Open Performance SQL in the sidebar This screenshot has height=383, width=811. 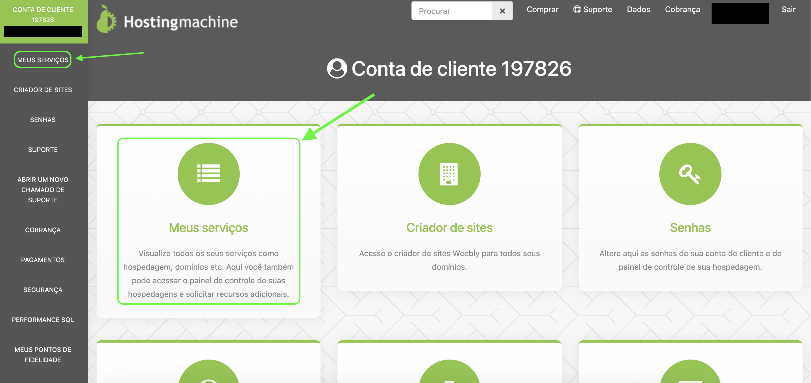[43, 320]
